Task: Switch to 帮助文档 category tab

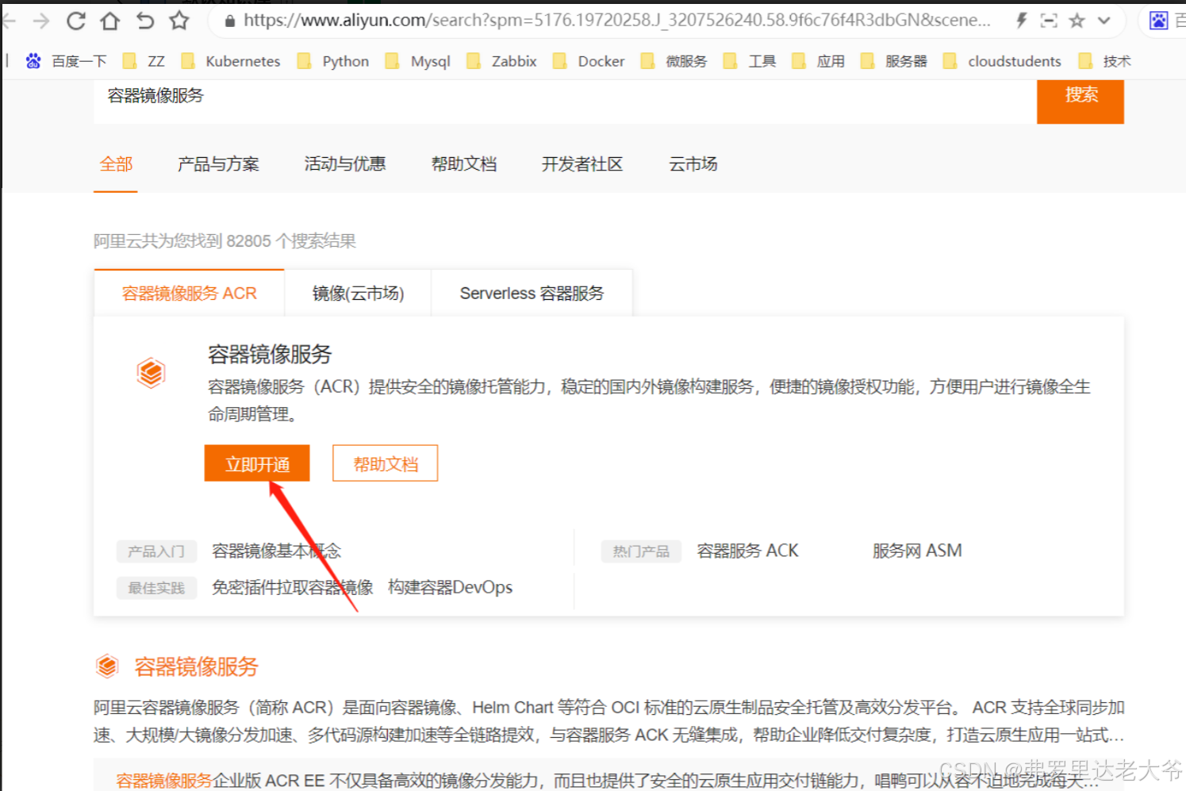Action: [464, 164]
